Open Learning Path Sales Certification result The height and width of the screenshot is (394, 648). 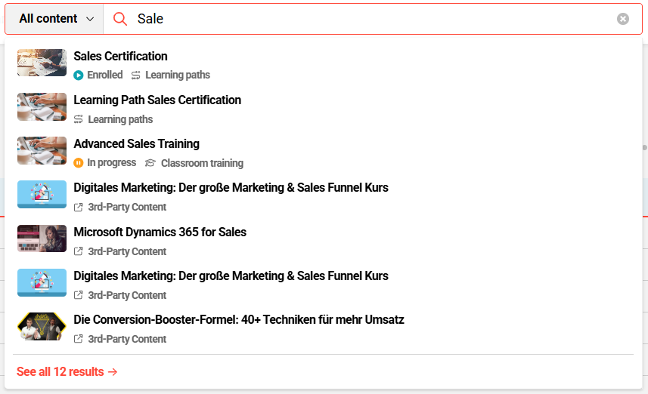pyautogui.click(x=157, y=100)
